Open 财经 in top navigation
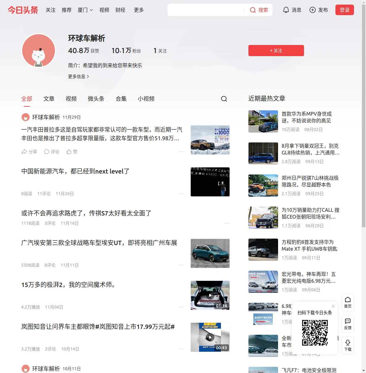 (x=120, y=10)
